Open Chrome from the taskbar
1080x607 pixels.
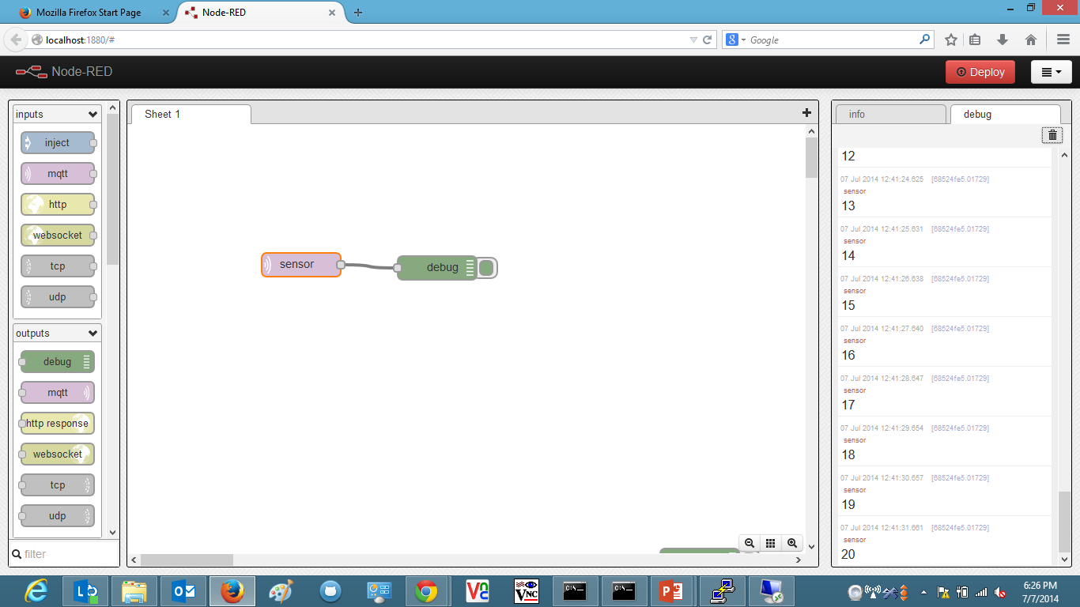tap(426, 591)
